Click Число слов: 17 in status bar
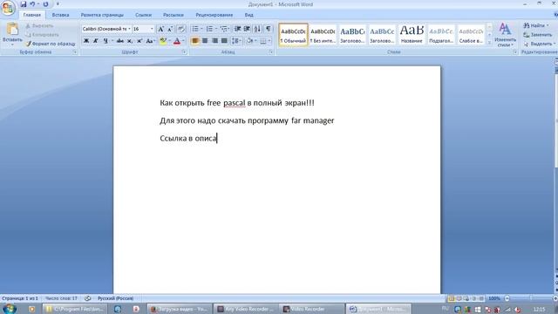Screen dimensions: 558x314 pyautogui.click(x=61, y=298)
